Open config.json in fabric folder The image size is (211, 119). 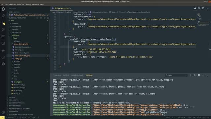(x=18, y=82)
